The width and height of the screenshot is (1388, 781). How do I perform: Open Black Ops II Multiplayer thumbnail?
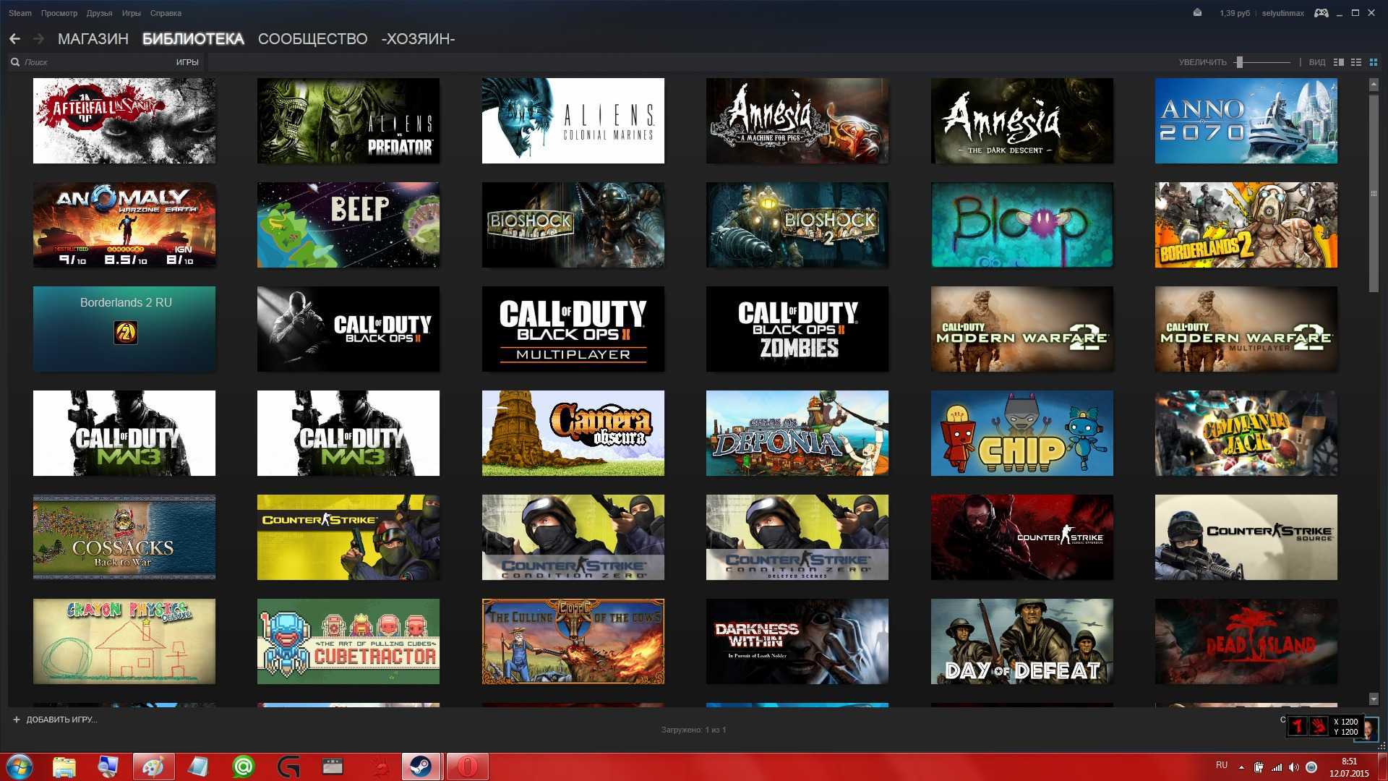pos(573,329)
